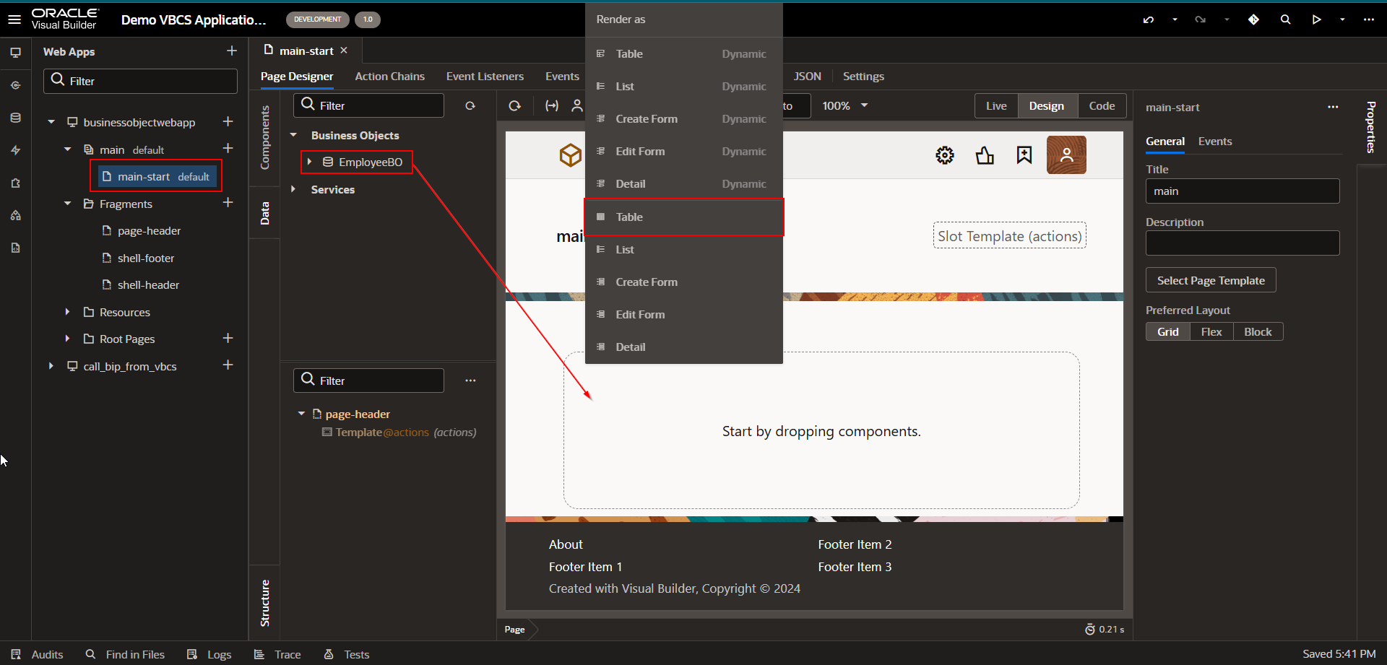Screen dimensions: 1387x665
Task: Open the Event Listeners tab
Action: point(485,76)
